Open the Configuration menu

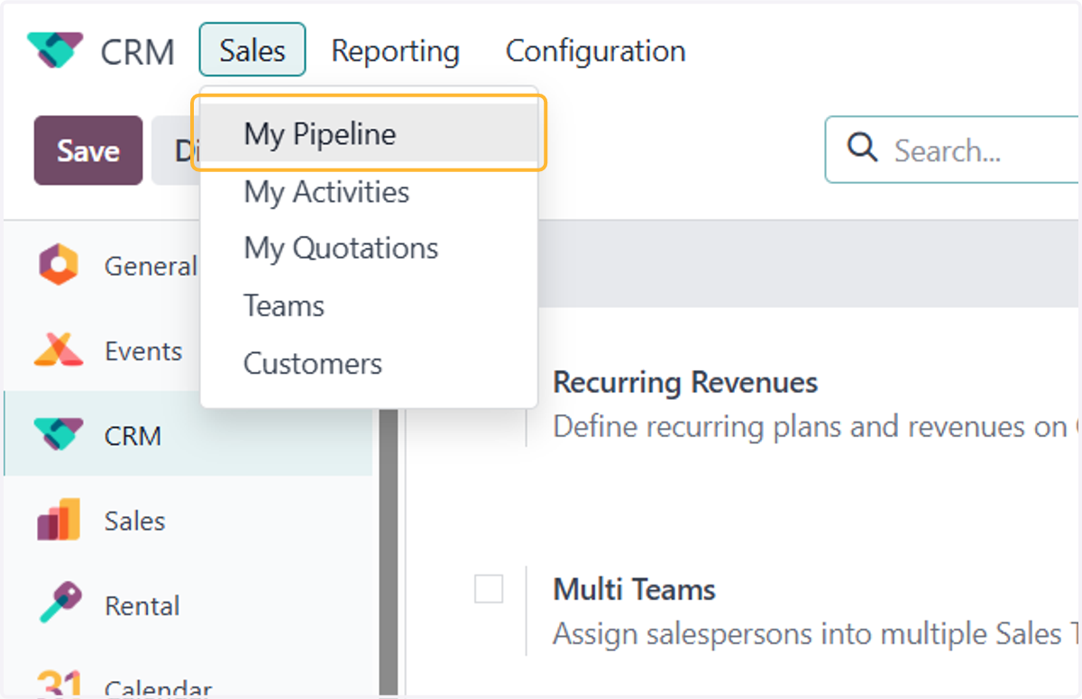point(595,50)
